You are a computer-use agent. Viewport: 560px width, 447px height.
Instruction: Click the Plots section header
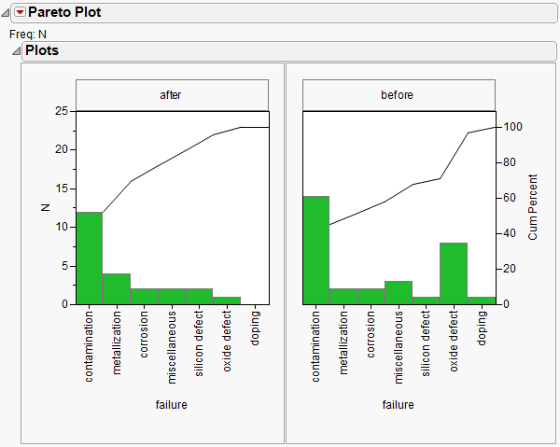pyautogui.click(x=42, y=50)
